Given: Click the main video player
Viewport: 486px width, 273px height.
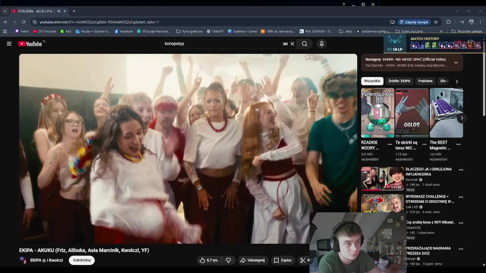Looking at the screenshot, I should 188,149.
